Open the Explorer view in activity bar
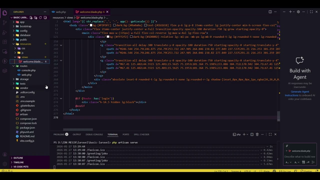This screenshot has height=180, width=320. [5, 13]
